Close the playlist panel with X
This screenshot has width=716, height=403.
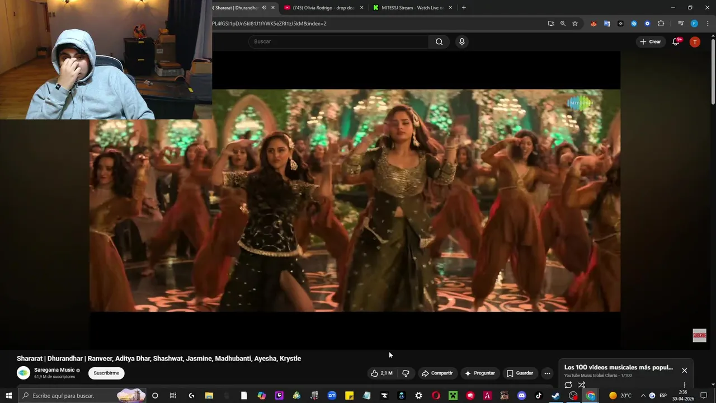coord(684,370)
